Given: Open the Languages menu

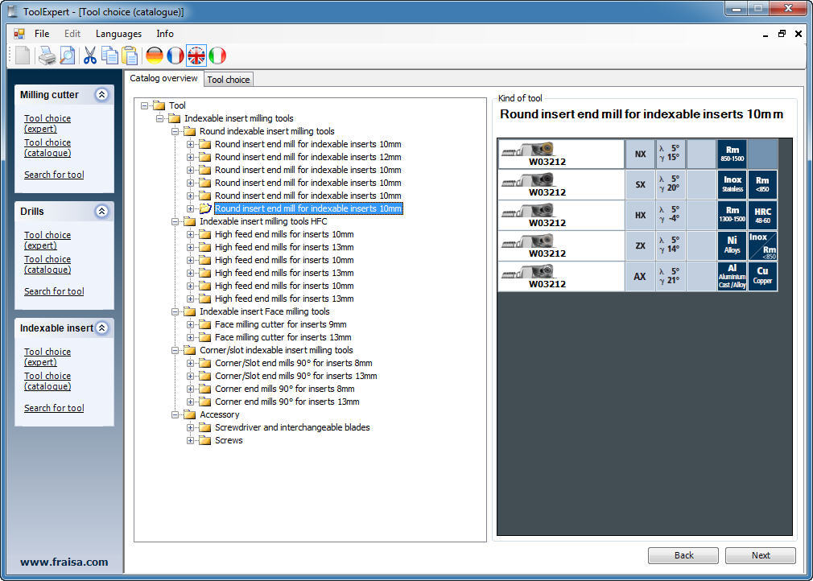Looking at the screenshot, I should [118, 34].
